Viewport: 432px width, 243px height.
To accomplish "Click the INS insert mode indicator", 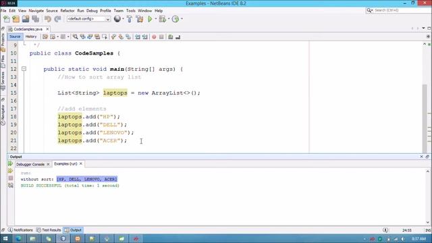I will point(428,230).
